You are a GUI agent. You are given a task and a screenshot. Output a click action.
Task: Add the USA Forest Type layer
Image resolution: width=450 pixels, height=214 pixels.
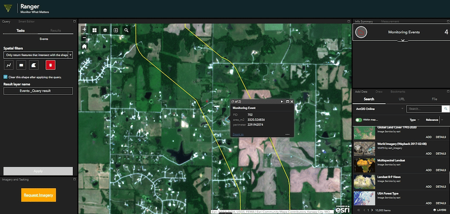pos(428,203)
